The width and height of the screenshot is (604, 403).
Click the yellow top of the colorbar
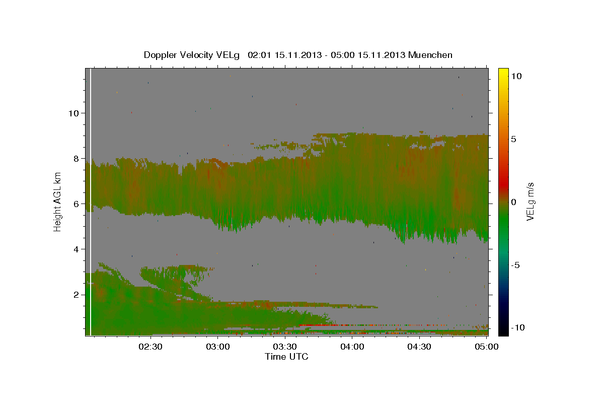503,72
